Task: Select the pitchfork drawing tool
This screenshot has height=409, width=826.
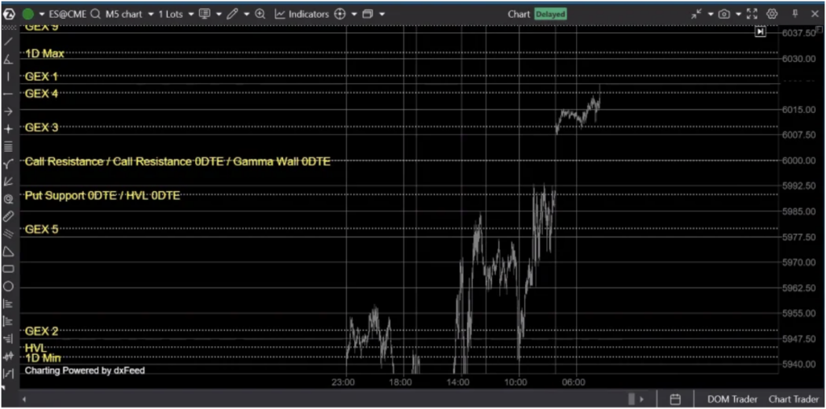Action: pos(8,164)
